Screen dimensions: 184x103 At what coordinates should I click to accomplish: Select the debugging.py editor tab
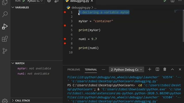click(80, 1)
